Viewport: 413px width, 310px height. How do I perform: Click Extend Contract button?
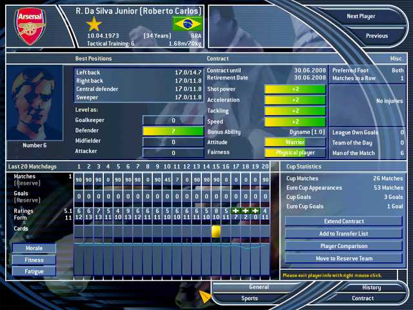(x=343, y=222)
